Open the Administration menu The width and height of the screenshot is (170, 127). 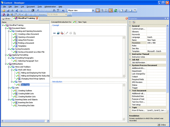click(50, 7)
